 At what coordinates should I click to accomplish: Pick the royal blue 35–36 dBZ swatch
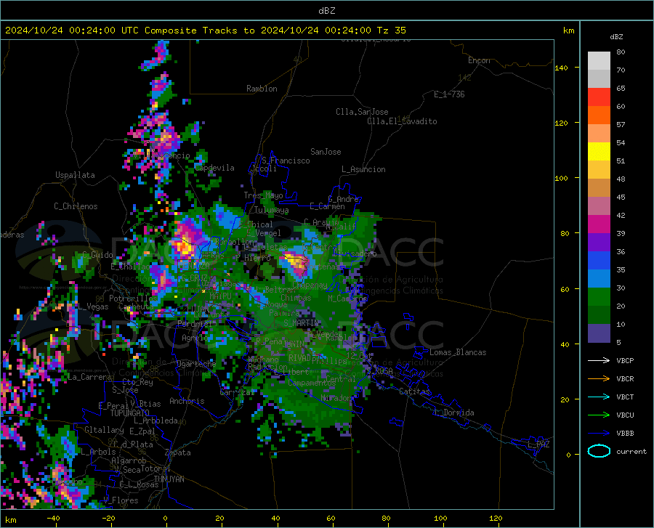coord(599,261)
